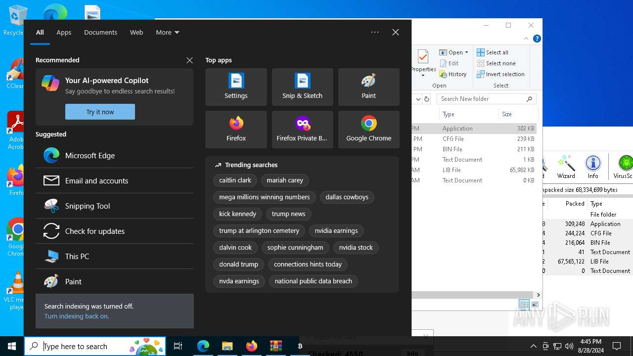Open Properties in Explorer ribbon
Image resolution: width=633 pixels, height=356 pixels.
[423, 63]
